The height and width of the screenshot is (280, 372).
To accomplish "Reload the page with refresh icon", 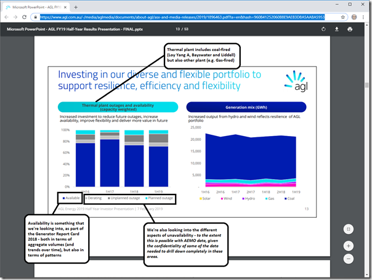I will pyautogui.click(x=24, y=17).
